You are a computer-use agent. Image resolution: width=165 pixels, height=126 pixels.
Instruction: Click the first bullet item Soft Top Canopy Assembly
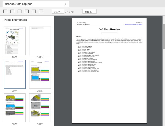pos(86,46)
